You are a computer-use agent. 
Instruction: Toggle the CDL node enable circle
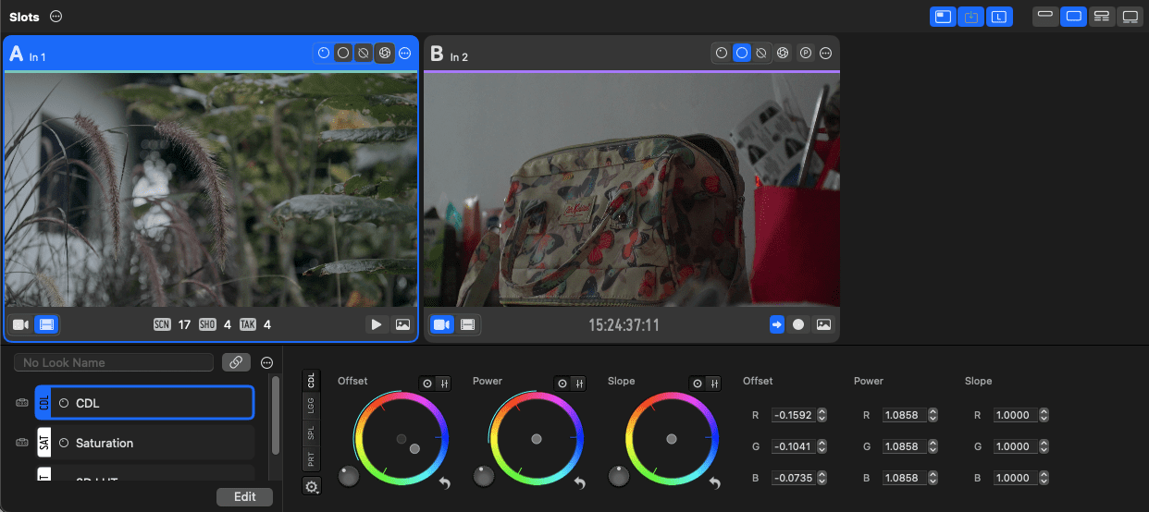tap(64, 403)
